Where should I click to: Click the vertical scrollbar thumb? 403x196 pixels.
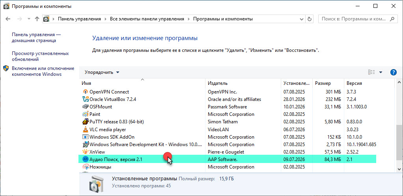399,143
